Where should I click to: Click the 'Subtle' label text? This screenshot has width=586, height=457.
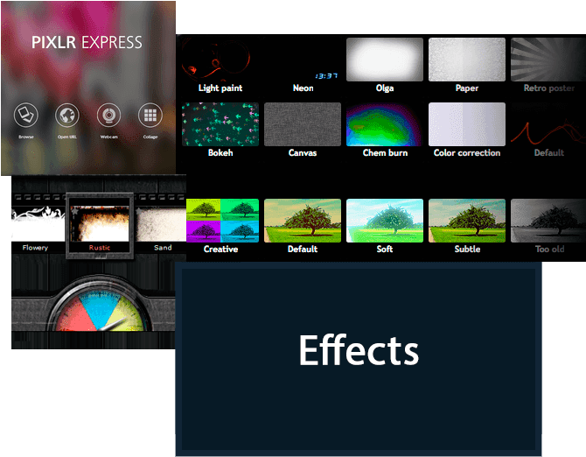(x=467, y=249)
